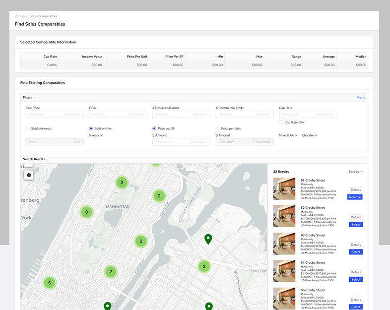Viewport: 390px width, 310px height.
Task: Choose the Price per Unit radio option
Action: 218,128
